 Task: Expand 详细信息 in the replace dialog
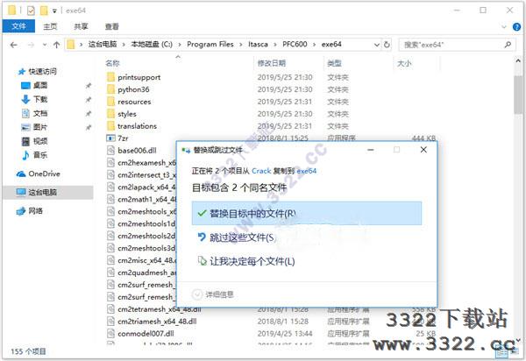tap(213, 294)
